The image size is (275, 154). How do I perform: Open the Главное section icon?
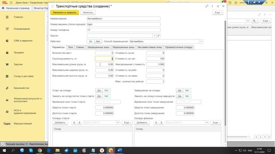pyautogui.click(x=7, y=17)
